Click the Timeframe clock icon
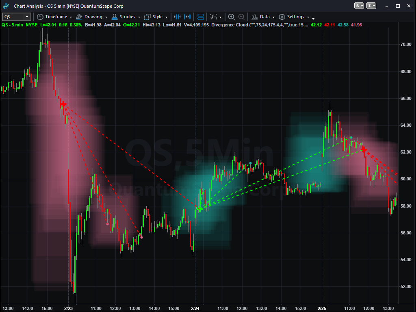Screen dimensions: 416x312 click(x=40, y=17)
